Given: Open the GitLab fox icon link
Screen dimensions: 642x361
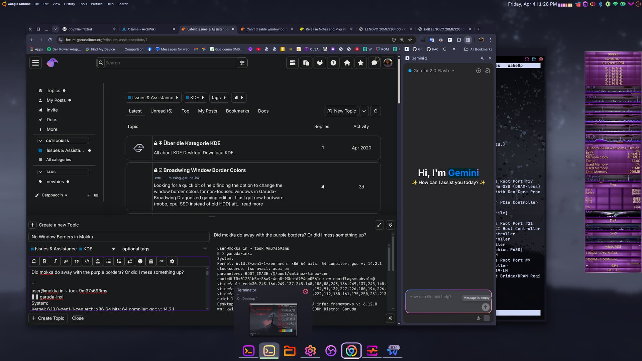Looking at the screenshot, I should pos(320,63).
